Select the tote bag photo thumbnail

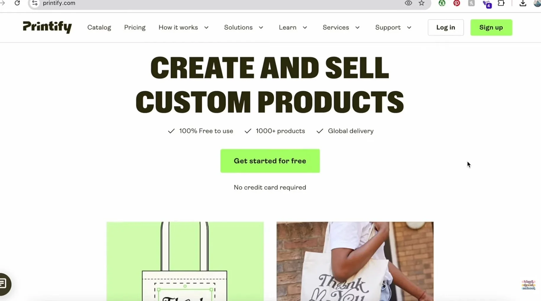[355, 261]
